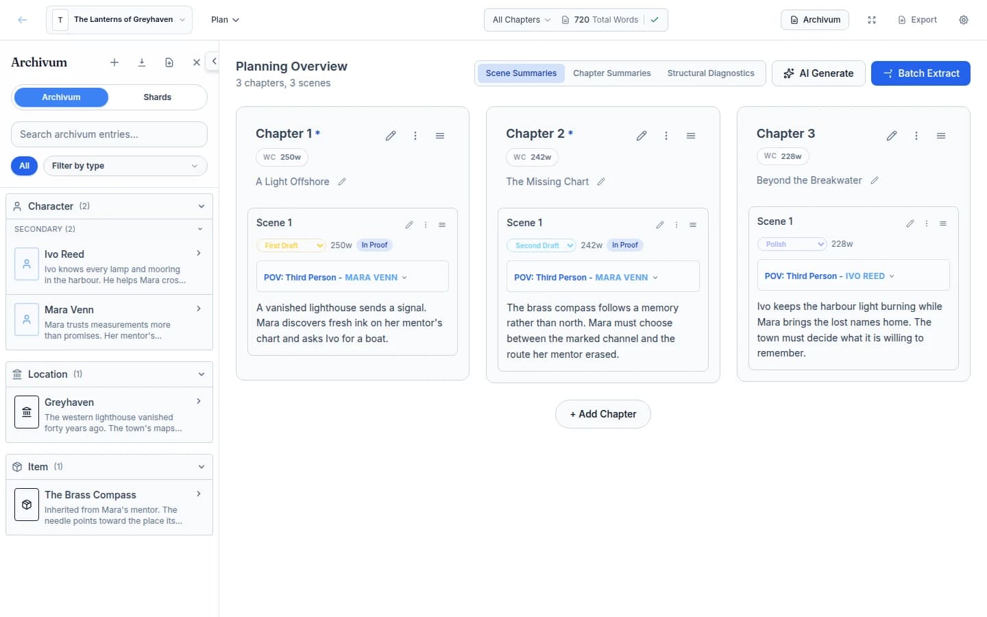This screenshot has width=987, height=617.
Task: Open The Lanterns of Greyhaven project dropdown
Action: pyautogui.click(x=119, y=20)
